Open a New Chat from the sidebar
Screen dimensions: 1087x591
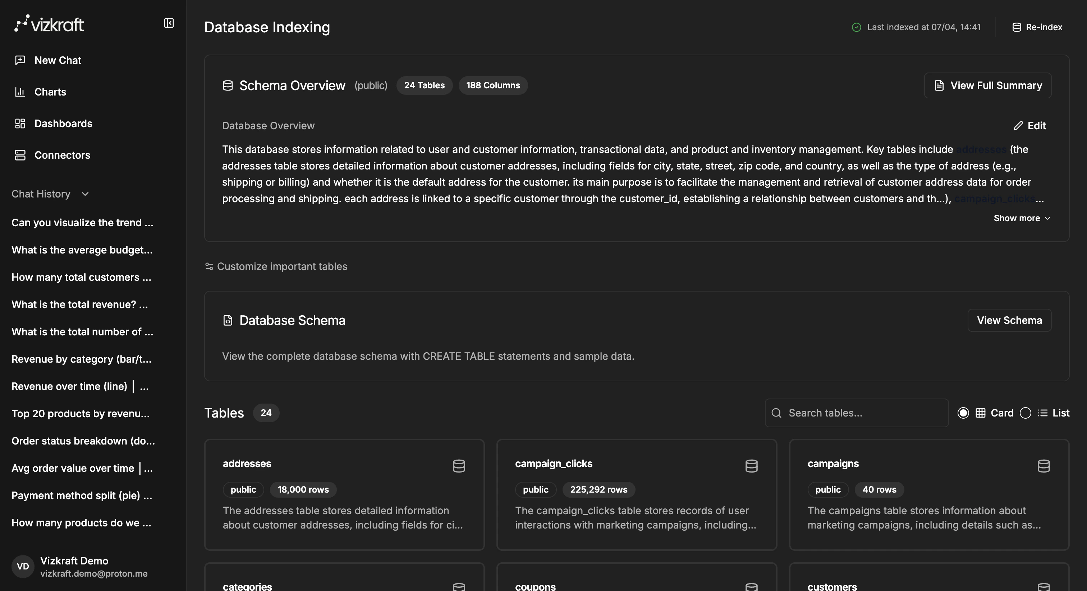tap(58, 60)
